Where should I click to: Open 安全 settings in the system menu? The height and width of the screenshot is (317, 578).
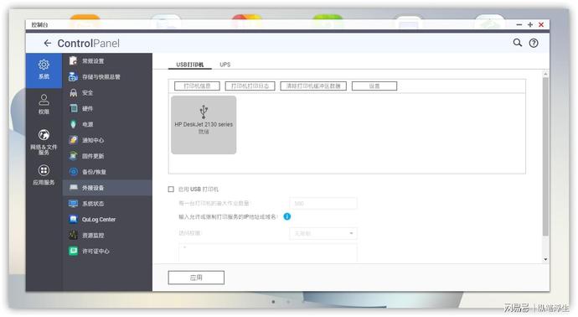click(x=107, y=92)
